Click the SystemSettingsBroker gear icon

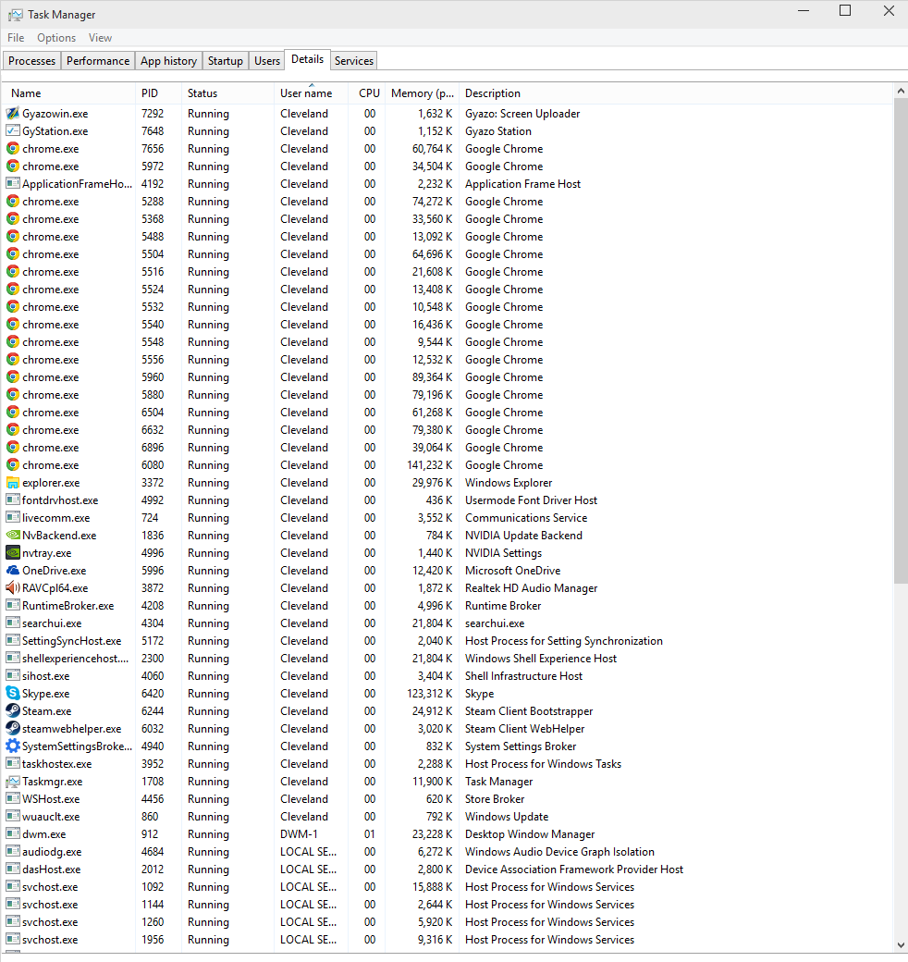point(13,746)
